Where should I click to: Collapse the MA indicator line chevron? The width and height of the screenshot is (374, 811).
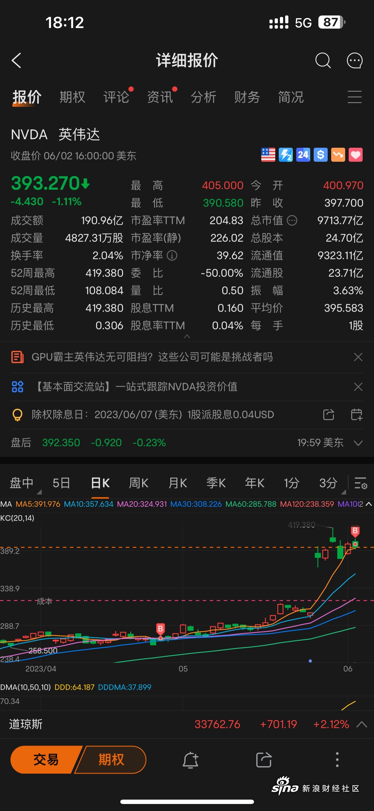369,504
